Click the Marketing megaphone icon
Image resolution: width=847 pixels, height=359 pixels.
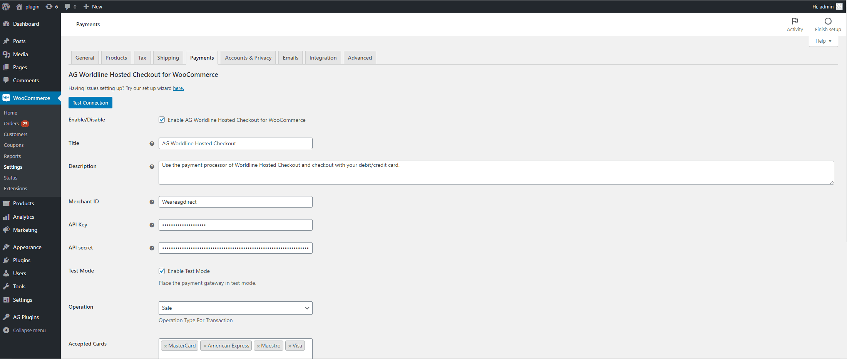6,230
